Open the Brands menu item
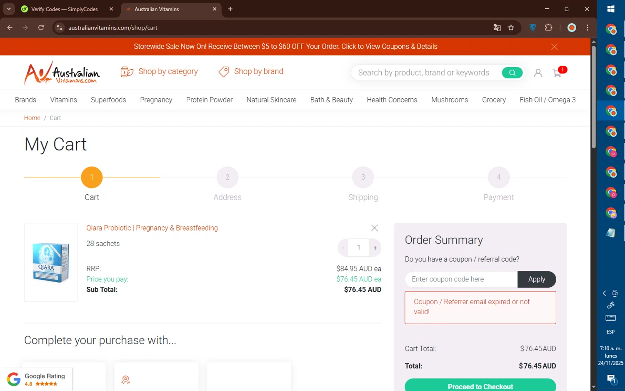Image resolution: width=625 pixels, height=391 pixels. pos(25,100)
